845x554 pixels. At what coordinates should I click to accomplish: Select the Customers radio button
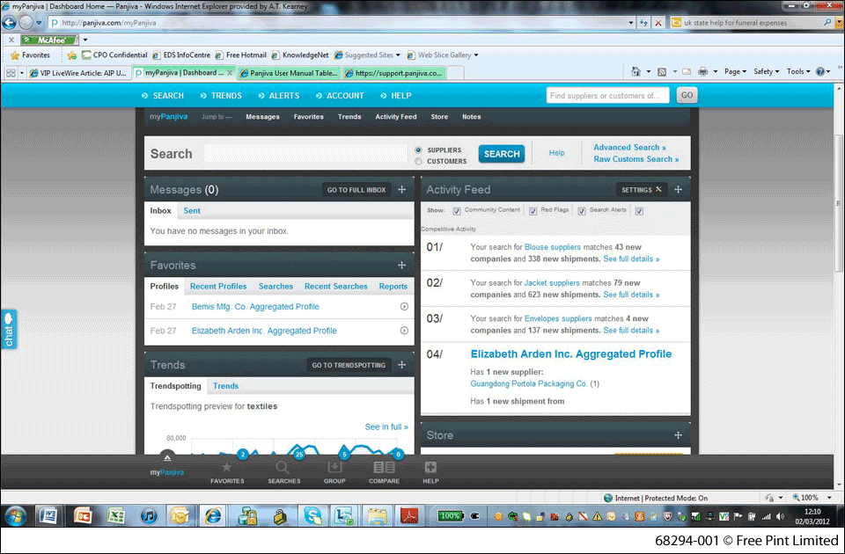[x=418, y=162]
